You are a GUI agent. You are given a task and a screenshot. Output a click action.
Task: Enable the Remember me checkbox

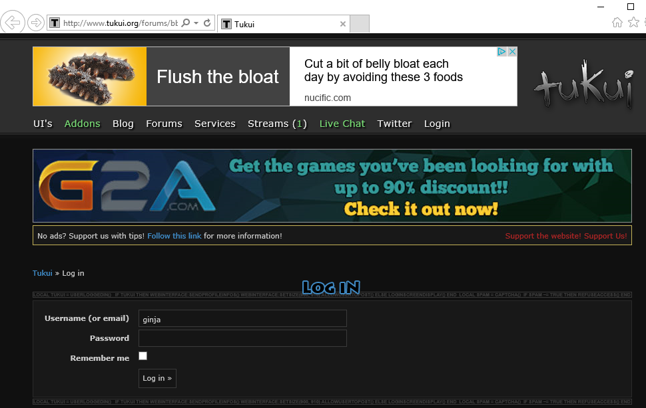tap(143, 356)
